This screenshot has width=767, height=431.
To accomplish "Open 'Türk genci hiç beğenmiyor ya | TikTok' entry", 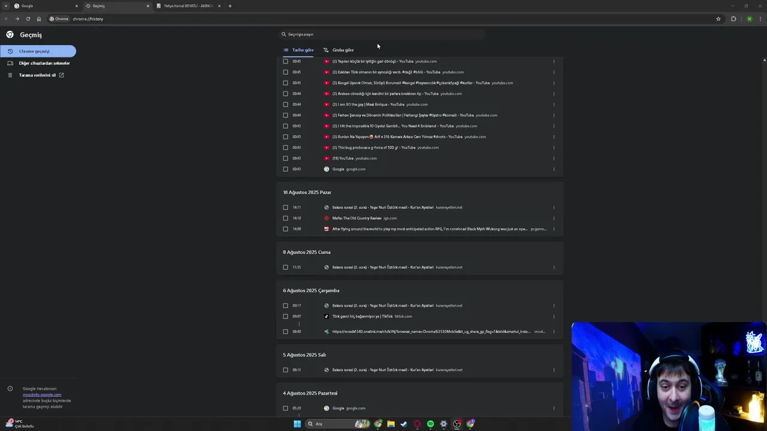I will tap(363, 316).
